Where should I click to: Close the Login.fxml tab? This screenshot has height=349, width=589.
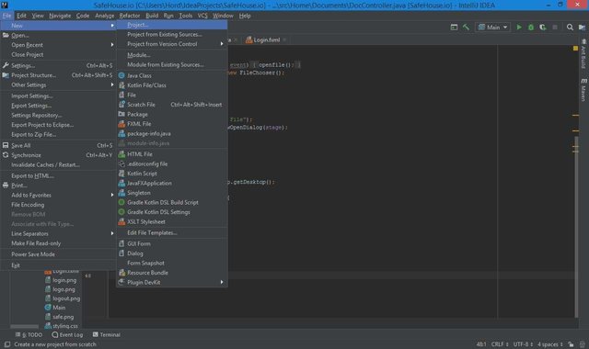coord(284,39)
